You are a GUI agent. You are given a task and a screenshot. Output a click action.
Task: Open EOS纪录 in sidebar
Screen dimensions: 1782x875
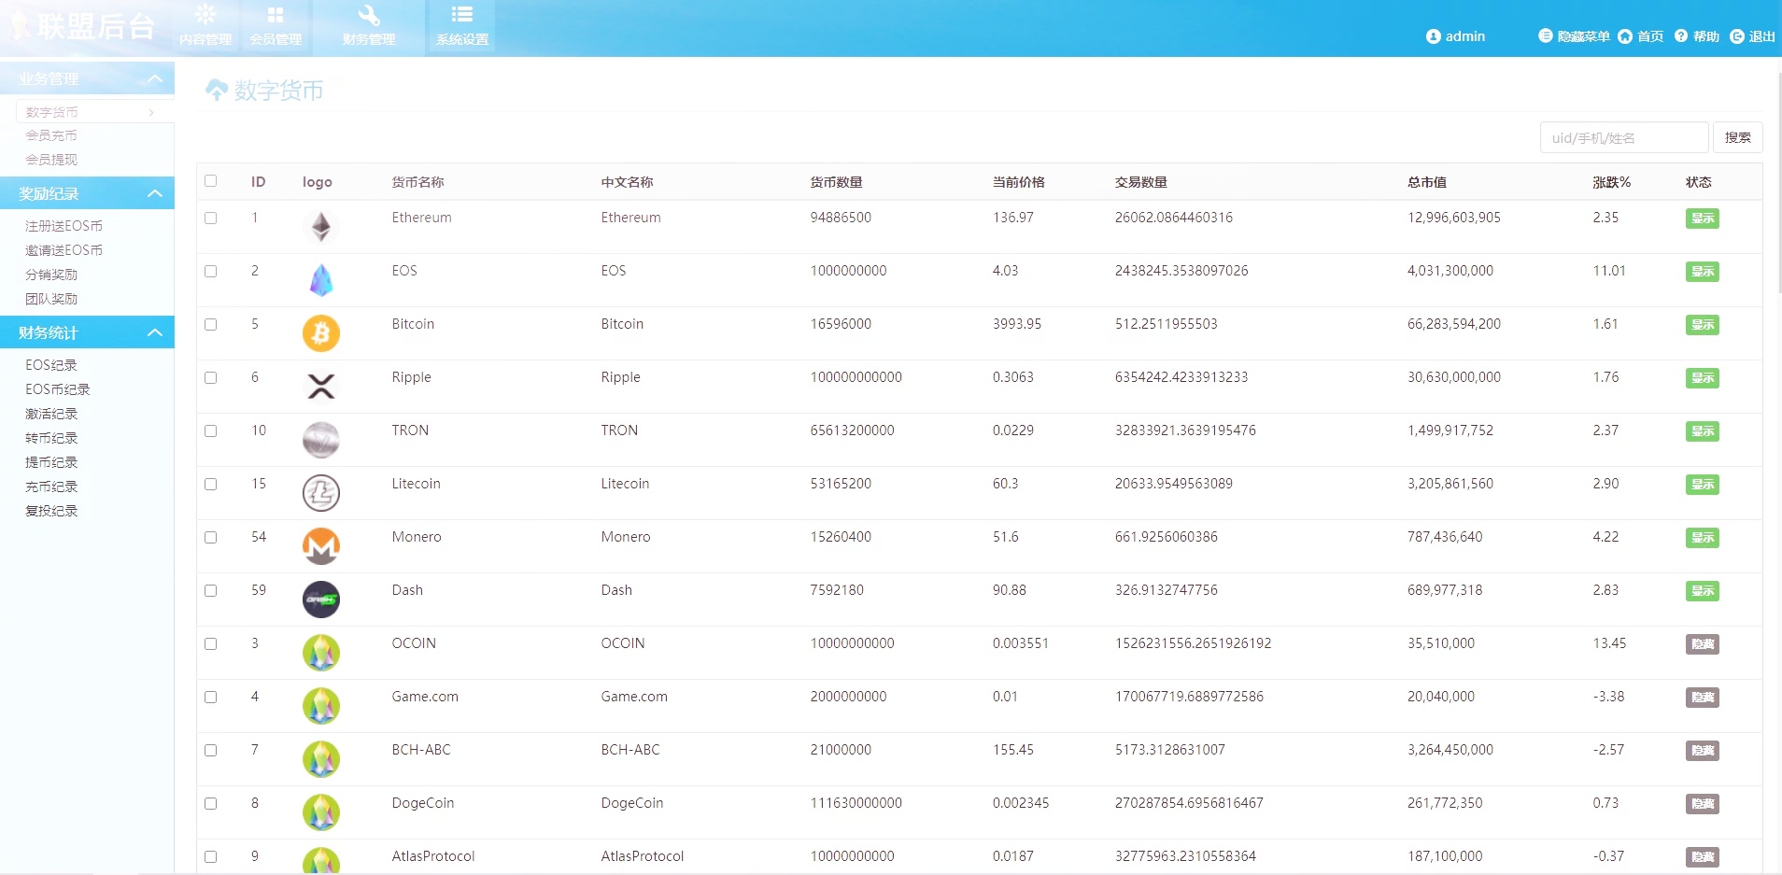coord(51,365)
